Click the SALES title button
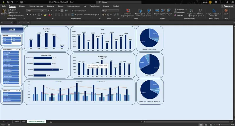The image size is (235, 126). 12,29
